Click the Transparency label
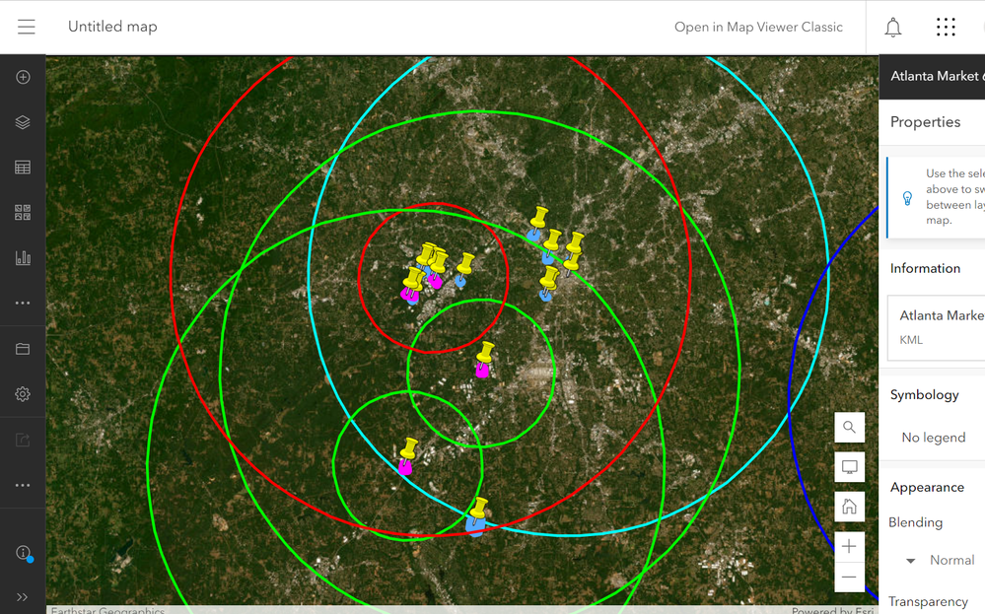Viewport: 985px width, 614px height. click(928, 601)
